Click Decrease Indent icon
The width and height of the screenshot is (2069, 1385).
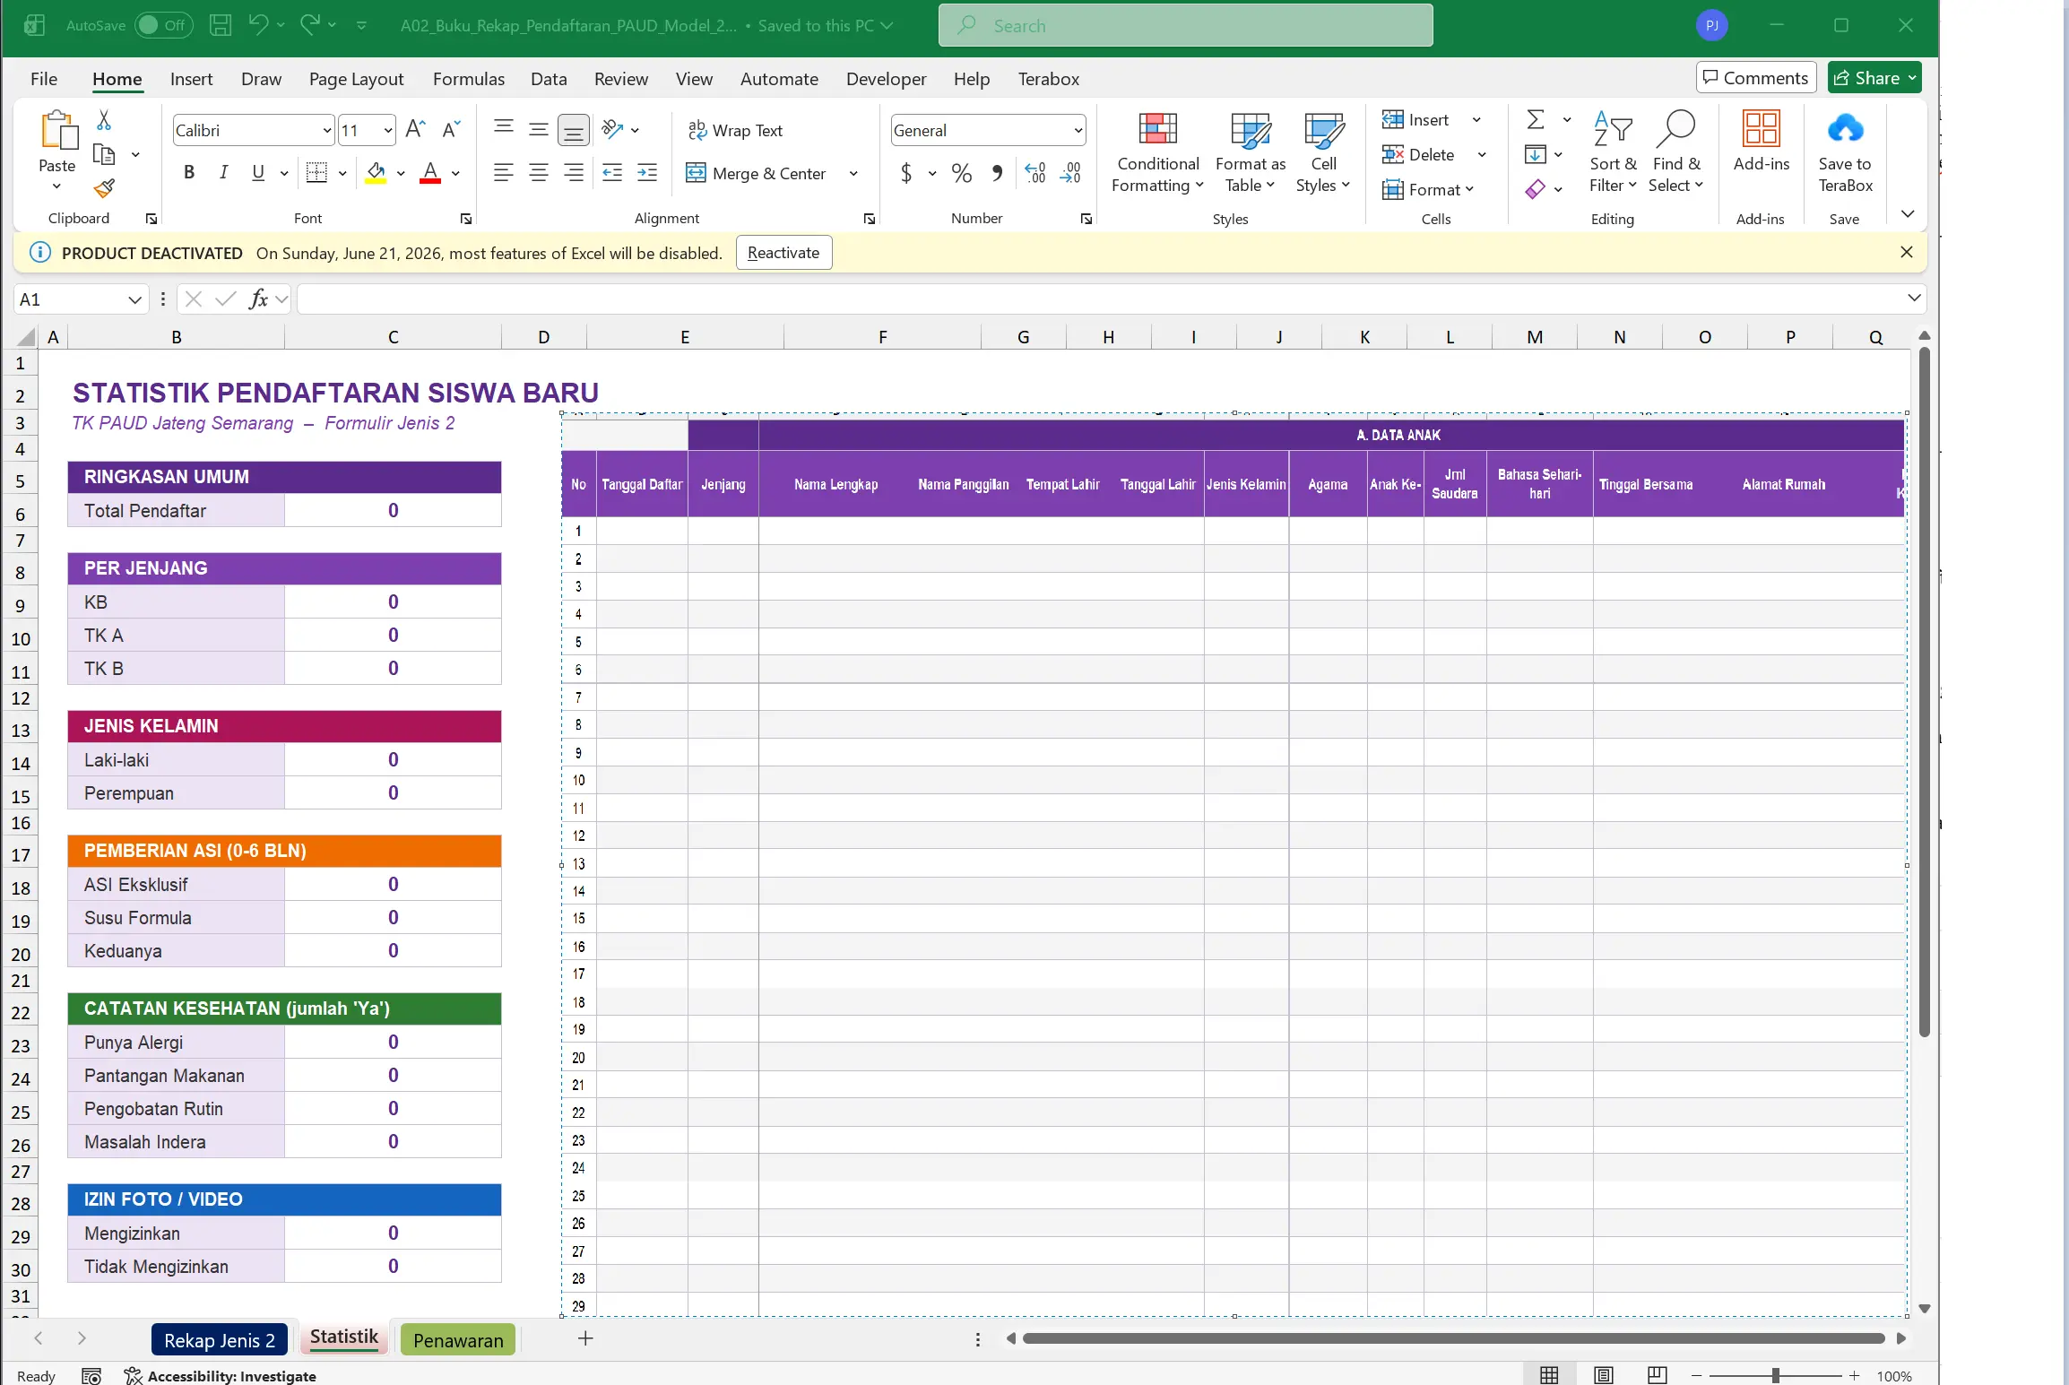[x=612, y=173]
